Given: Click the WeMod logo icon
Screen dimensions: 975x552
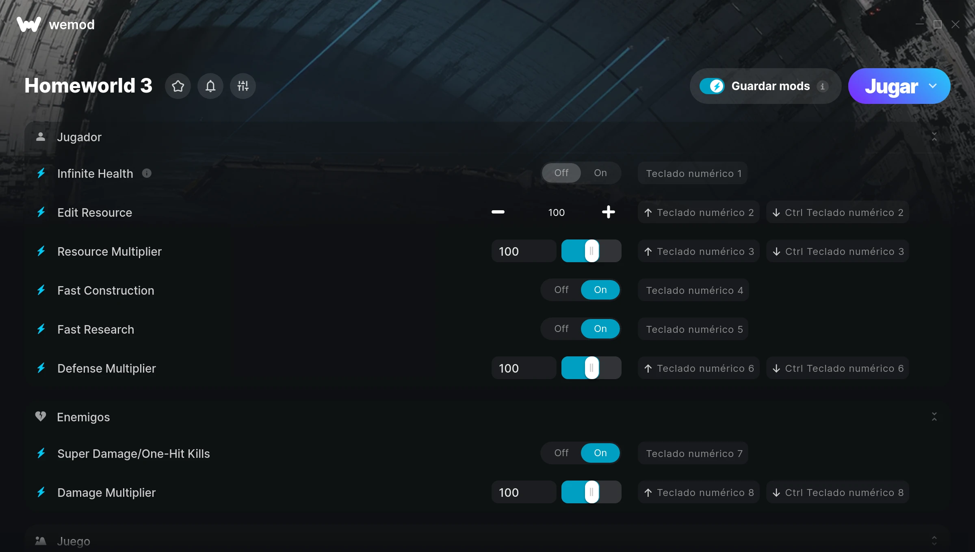Looking at the screenshot, I should coord(29,25).
